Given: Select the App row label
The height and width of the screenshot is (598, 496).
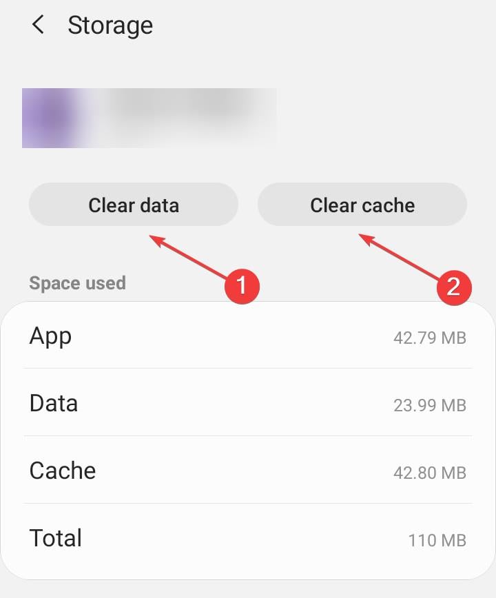Looking at the screenshot, I should pos(50,336).
